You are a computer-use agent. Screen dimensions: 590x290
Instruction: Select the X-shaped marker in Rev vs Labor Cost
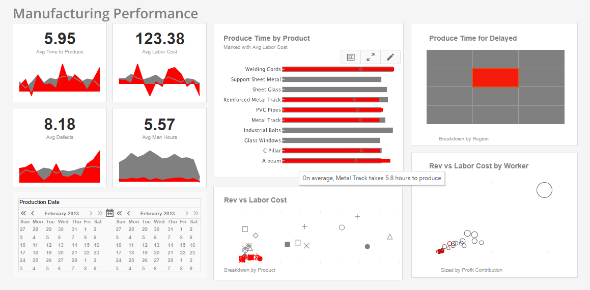coord(306,246)
